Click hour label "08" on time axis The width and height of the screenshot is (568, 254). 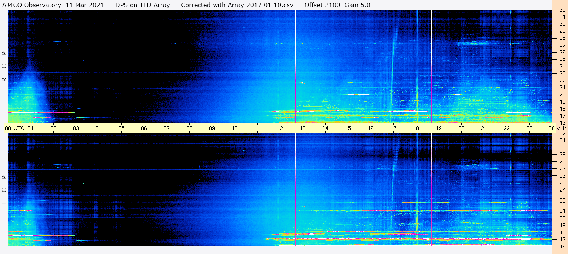[x=189, y=128]
